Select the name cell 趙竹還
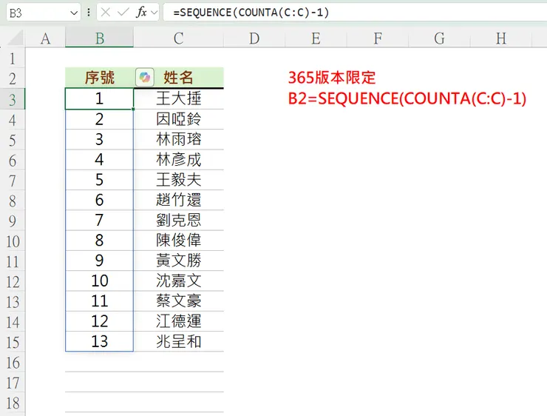 coord(178,200)
